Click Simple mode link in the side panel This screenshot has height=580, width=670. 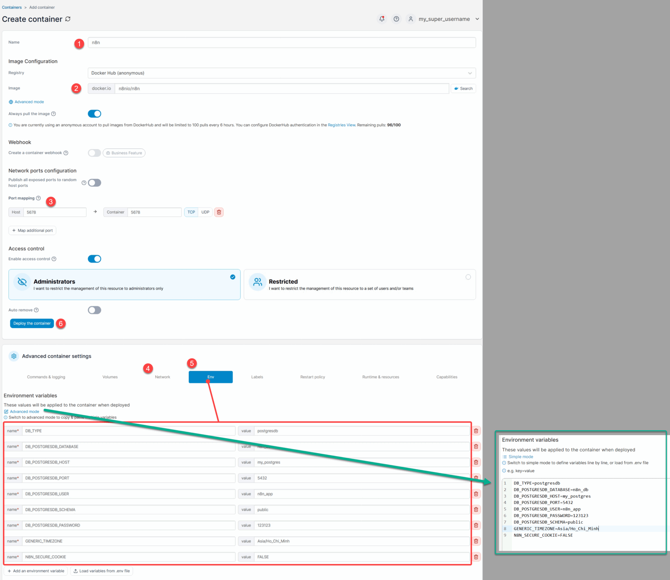point(518,457)
